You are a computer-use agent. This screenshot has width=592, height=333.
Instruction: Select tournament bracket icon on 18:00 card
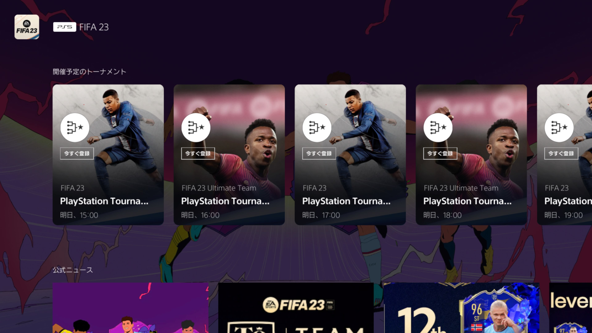click(x=438, y=127)
